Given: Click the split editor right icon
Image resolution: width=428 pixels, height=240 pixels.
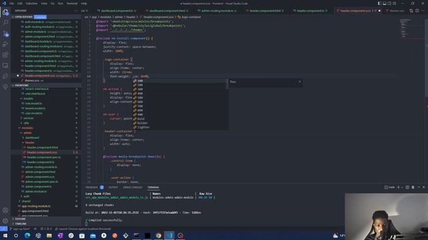Looking at the screenshot, I should click(x=417, y=11).
